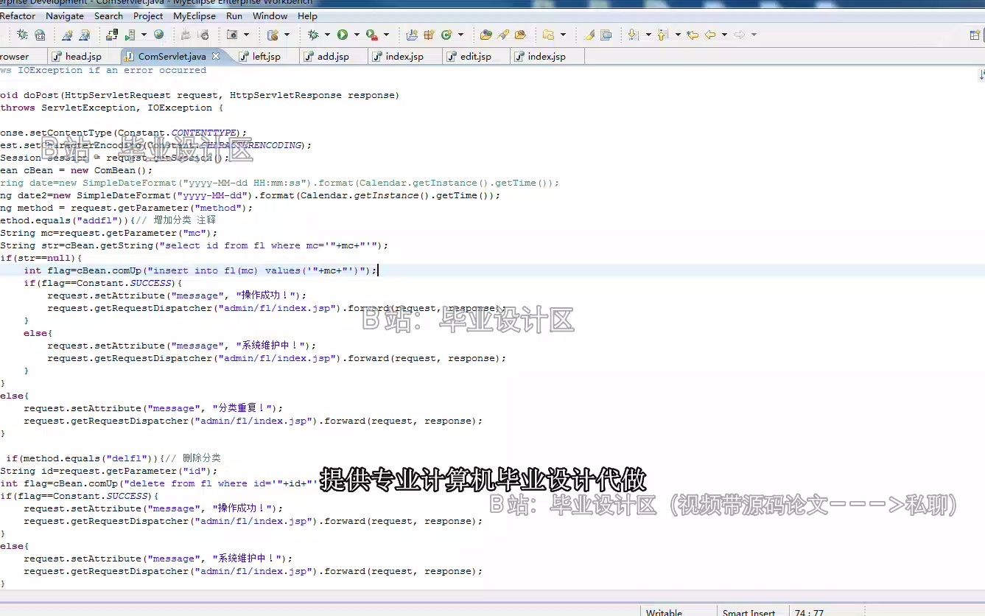Click the line setting message "分类重复！"
This screenshot has width=985, height=616.
153,408
